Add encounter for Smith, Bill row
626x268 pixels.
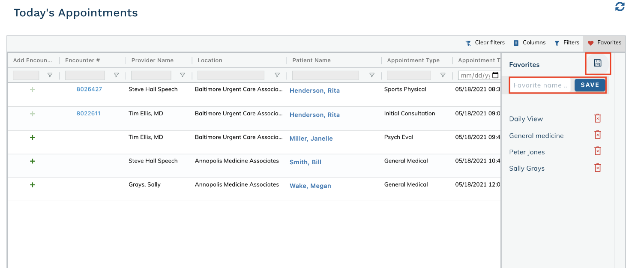coord(33,161)
